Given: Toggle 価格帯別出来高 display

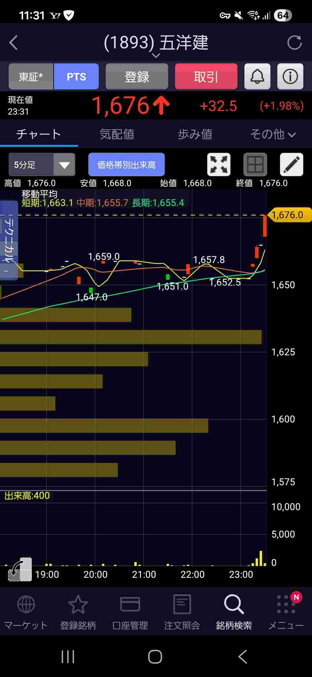Looking at the screenshot, I should 127,165.
